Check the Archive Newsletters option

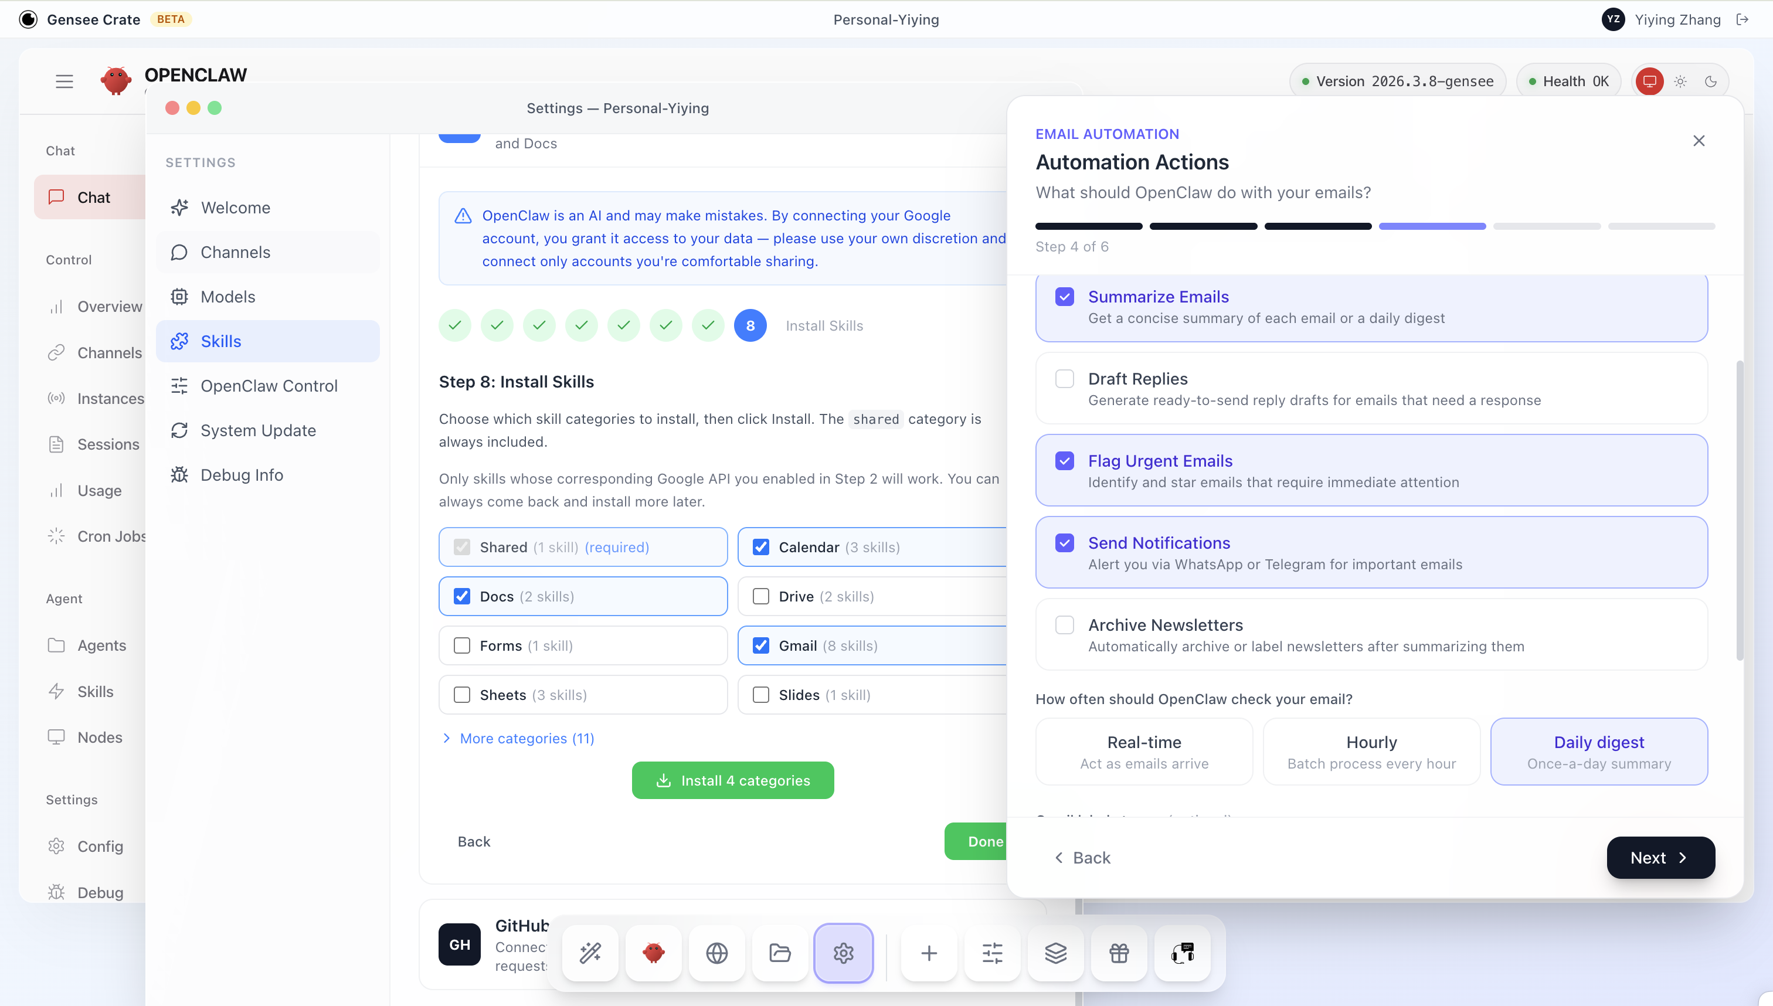(1064, 624)
